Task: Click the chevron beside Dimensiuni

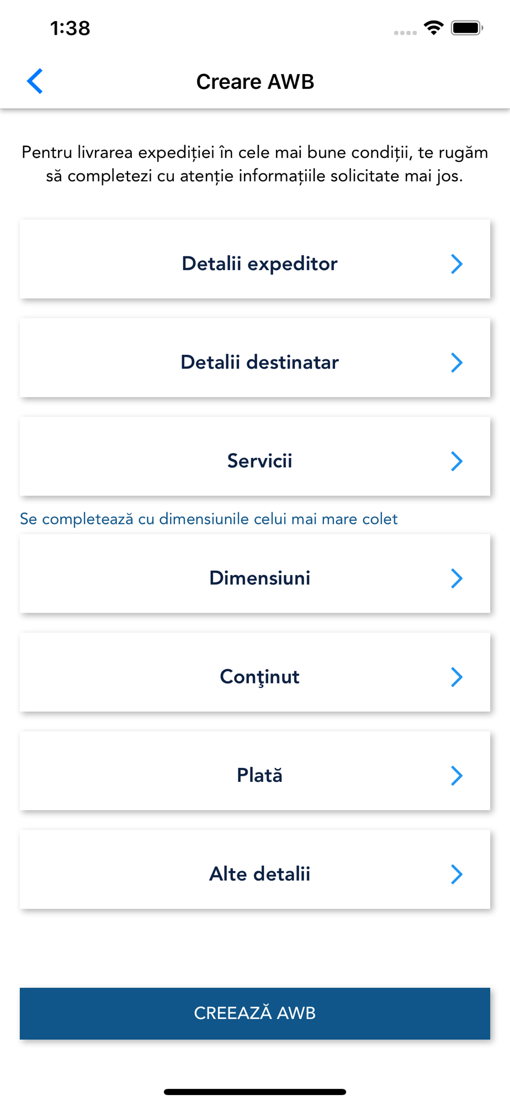Action: coord(456,578)
